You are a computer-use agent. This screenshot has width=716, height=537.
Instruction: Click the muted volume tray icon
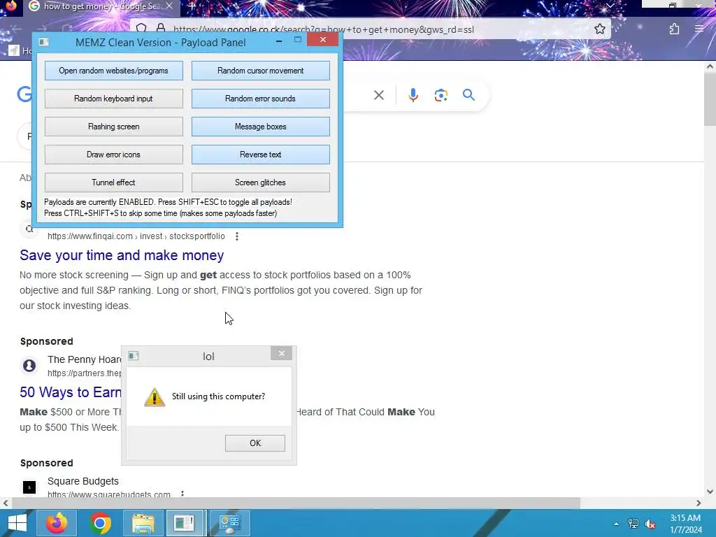[650, 524]
